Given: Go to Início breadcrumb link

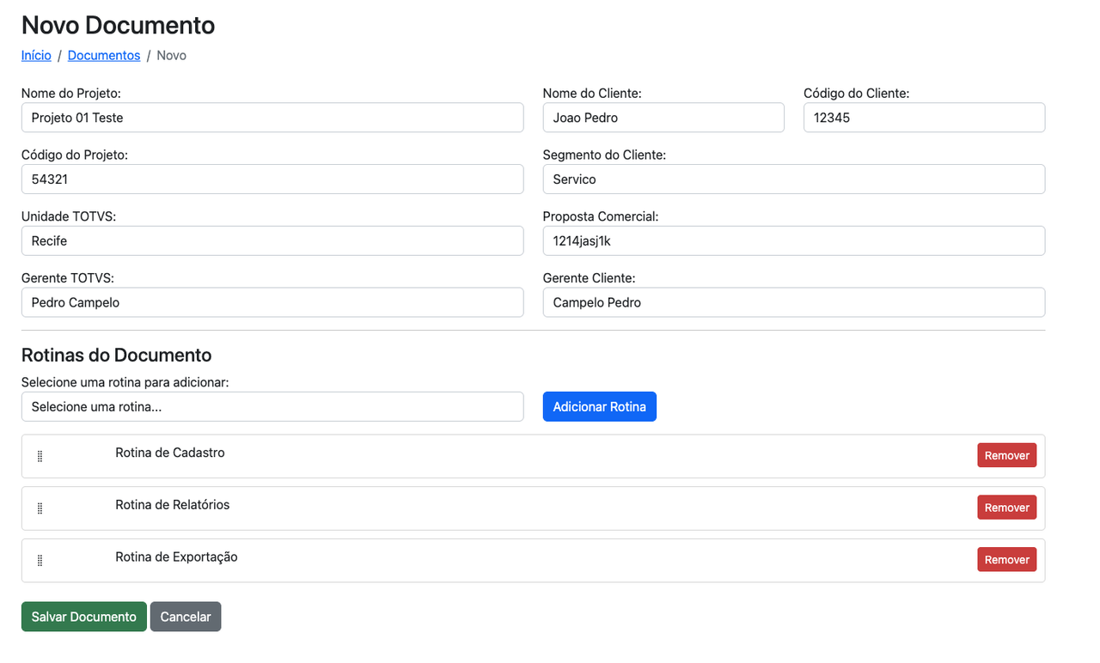Looking at the screenshot, I should pos(36,55).
